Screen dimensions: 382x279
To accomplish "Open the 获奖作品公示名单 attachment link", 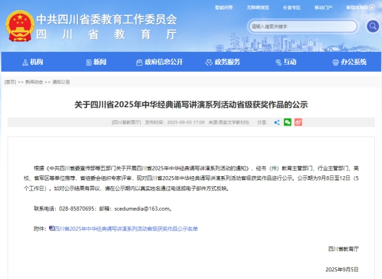I will (126, 229).
